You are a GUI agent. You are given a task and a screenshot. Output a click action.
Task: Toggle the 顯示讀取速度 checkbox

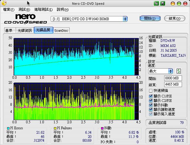pos(151,110)
